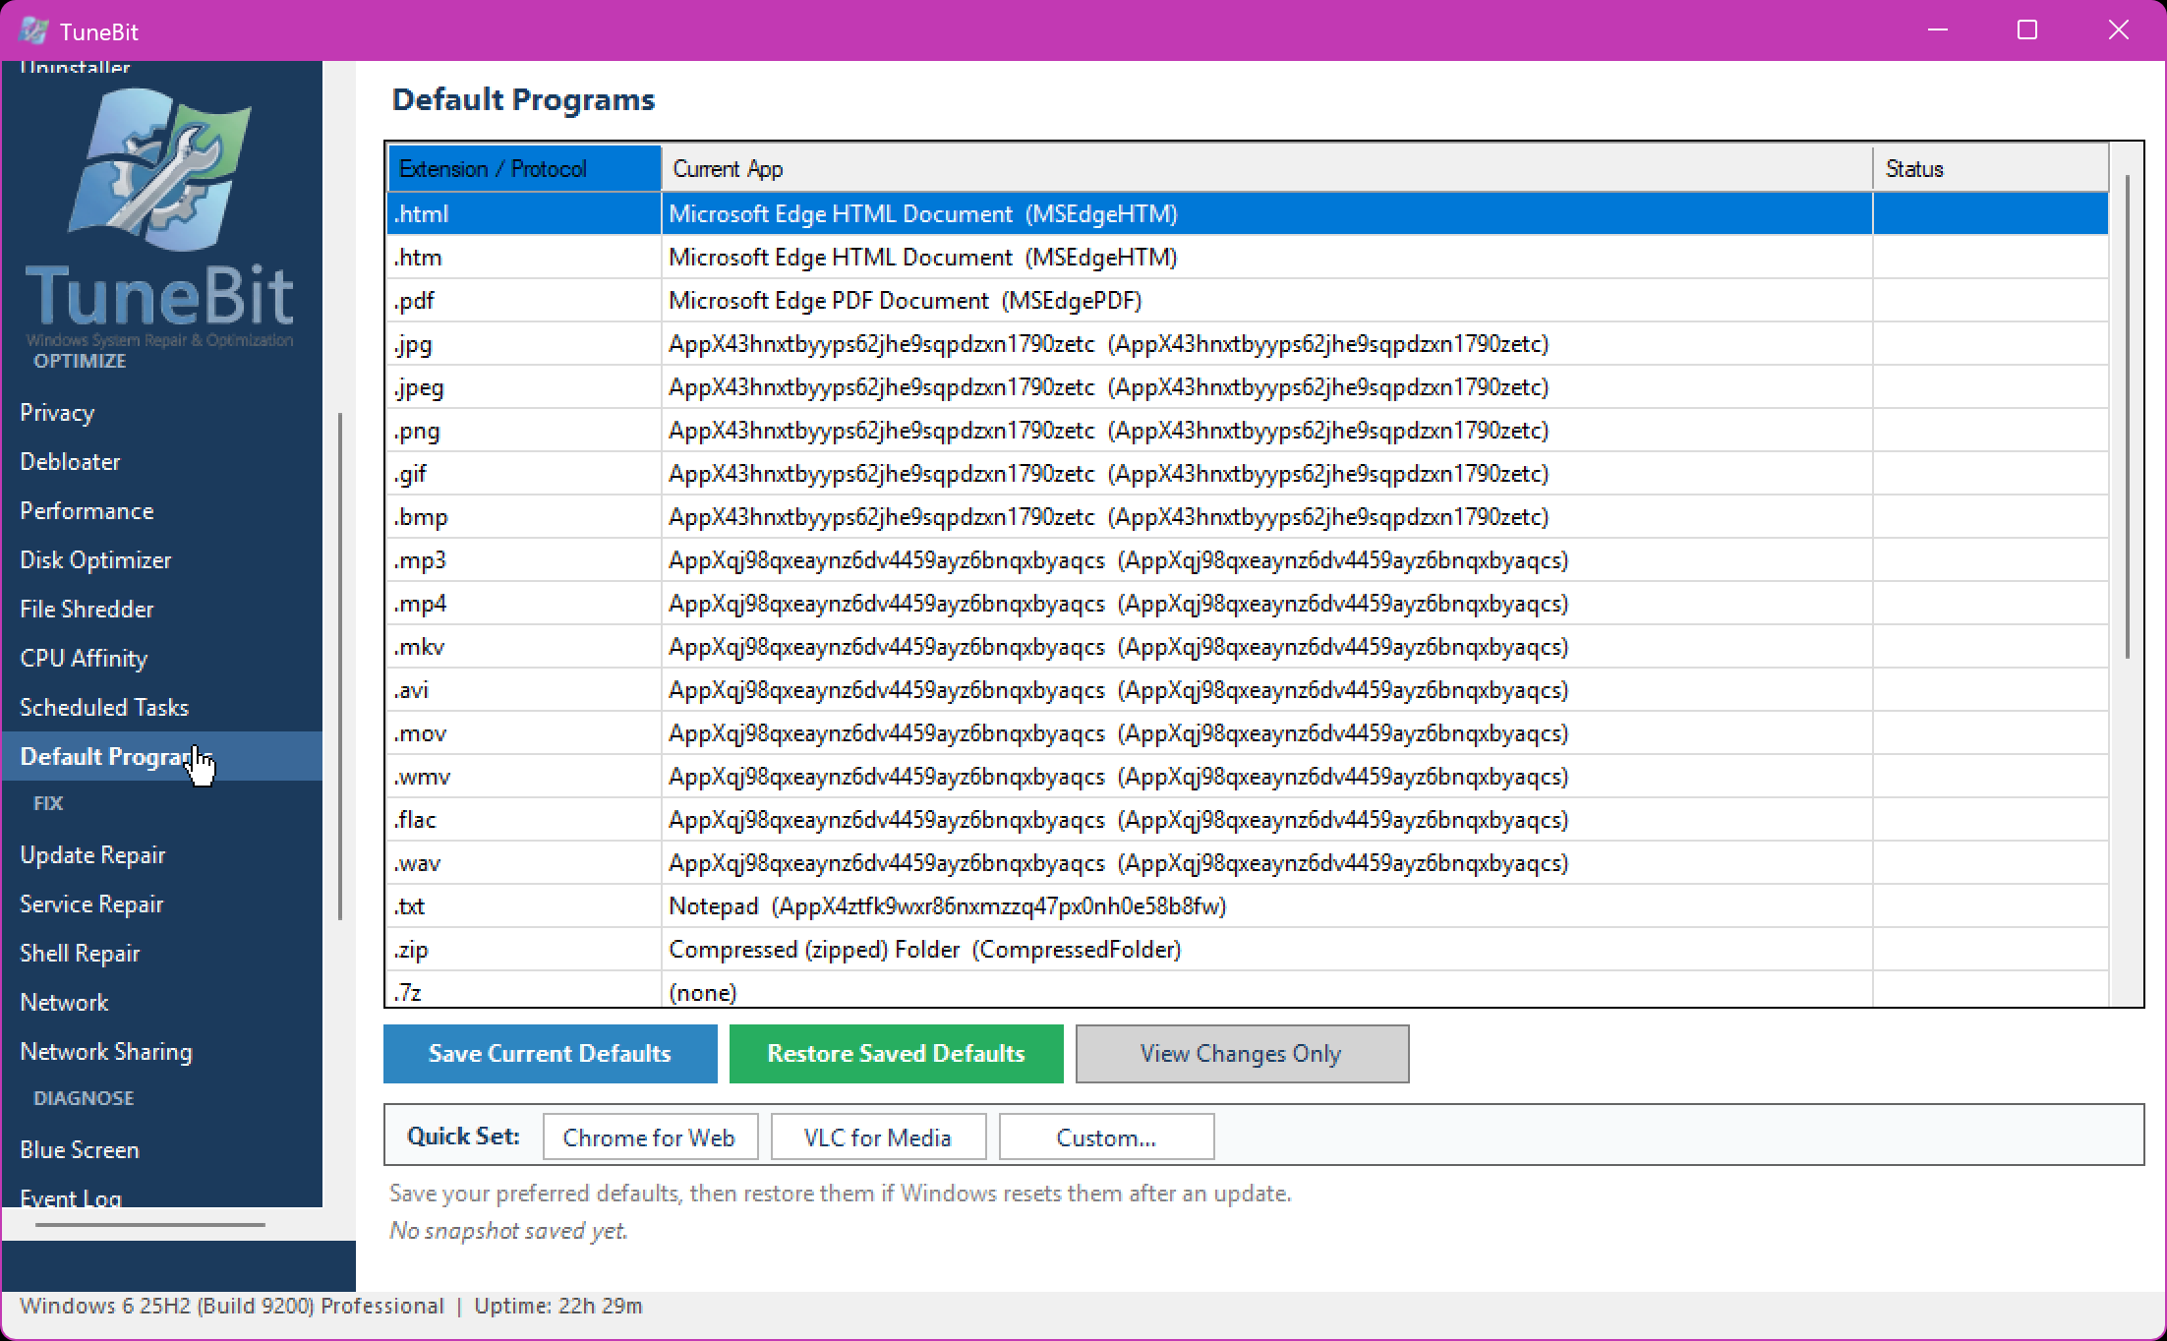Image resolution: width=2167 pixels, height=1341 pixels.
Task: Select the .flac extension row
Action: [1248, 819]
